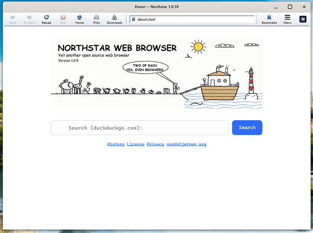
Task: Open the History link
Action: tap(116, 144)
